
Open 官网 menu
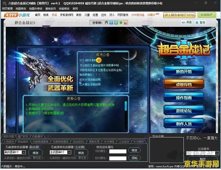(75, 8)
